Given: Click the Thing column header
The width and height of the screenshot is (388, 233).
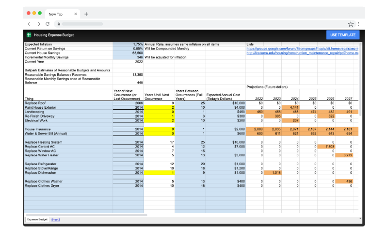Looking at the screenshot, I should click(x=29, y=99).
